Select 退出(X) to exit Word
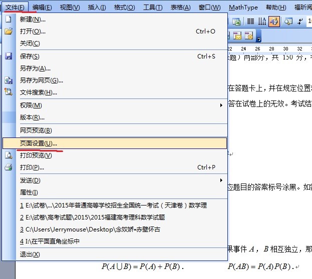 click(x=115, y=254)
